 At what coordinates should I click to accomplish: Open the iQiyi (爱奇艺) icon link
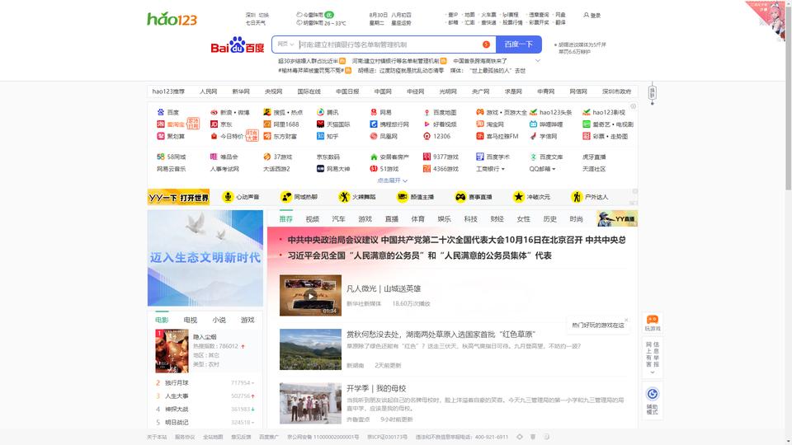point(587,124)
